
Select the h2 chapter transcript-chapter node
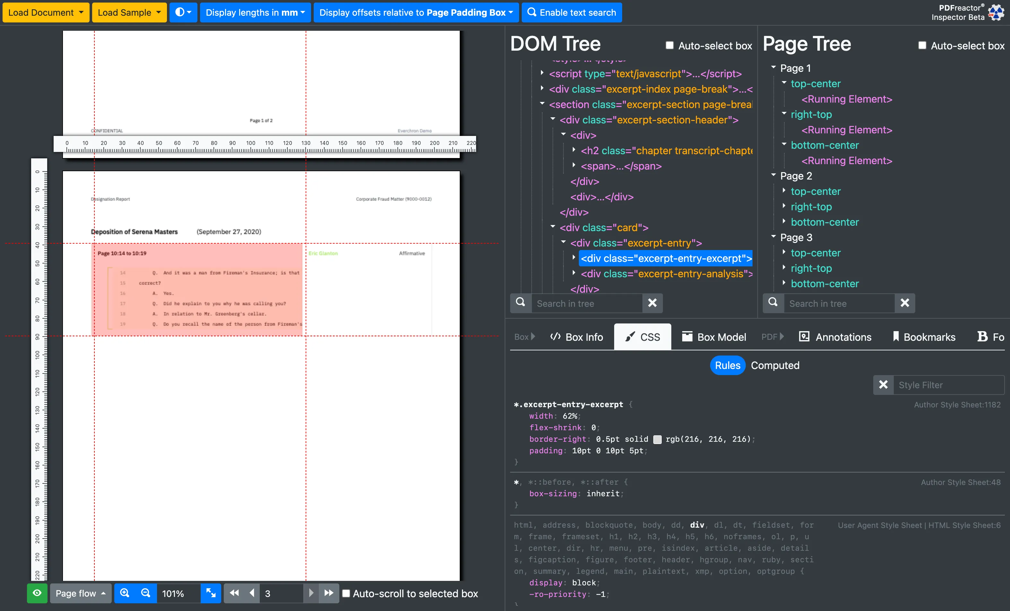click(x=666, y=151)
